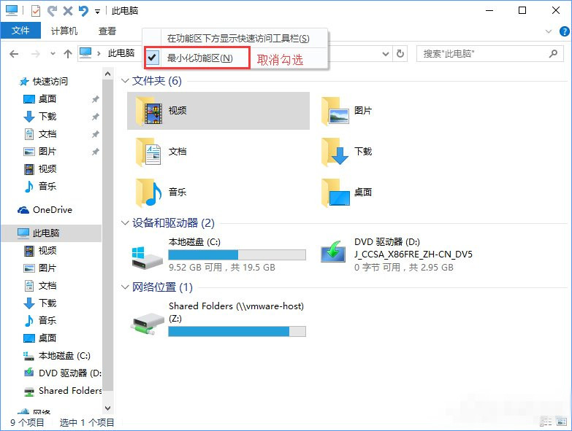This screenshot has height=431, width=572.
Task: Select the Shared Folders network drive (Z:)
Action: point(148,319)
